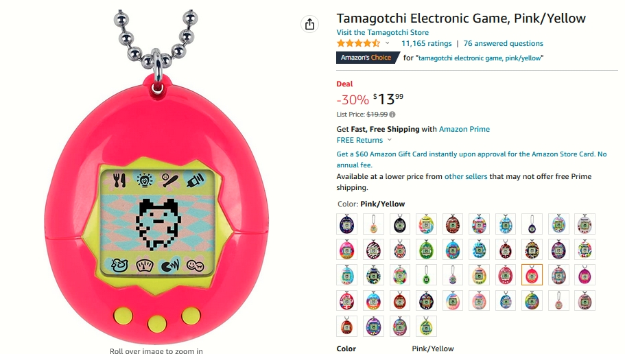This screenshot has height=354, width=625.
Task: Click the main Tamagotchi product image
Action: click(x=156, y=178)
